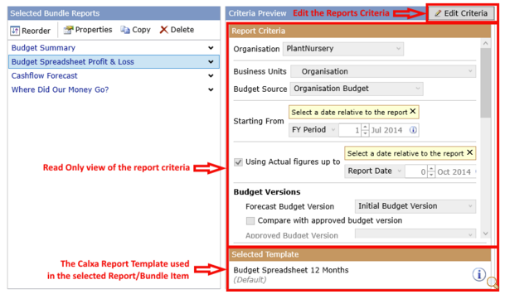Expand Where Did Our Money Go? chevron

(x=211, y=89)
